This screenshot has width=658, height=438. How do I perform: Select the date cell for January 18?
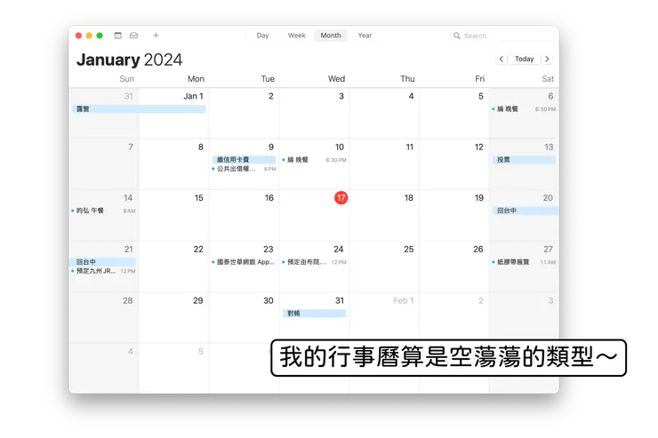click(384, 215)
